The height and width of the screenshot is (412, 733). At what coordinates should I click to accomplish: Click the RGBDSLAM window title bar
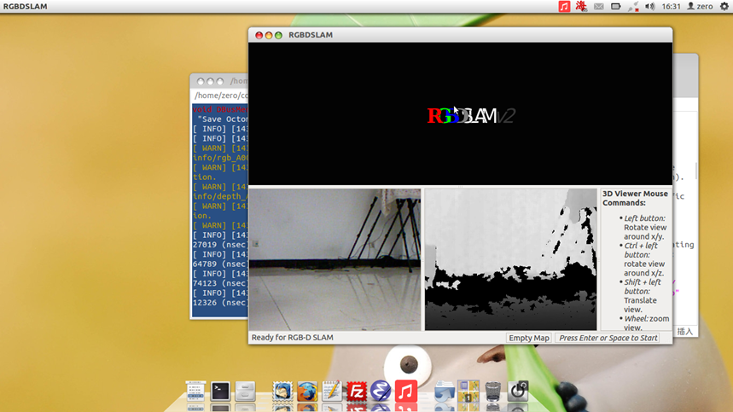pos(461,35)
